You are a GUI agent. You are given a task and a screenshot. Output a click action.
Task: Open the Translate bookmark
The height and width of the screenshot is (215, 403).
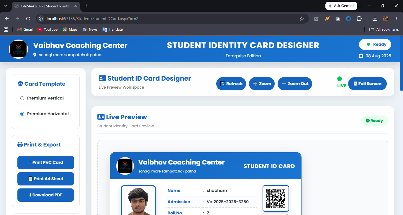[113, 30]
